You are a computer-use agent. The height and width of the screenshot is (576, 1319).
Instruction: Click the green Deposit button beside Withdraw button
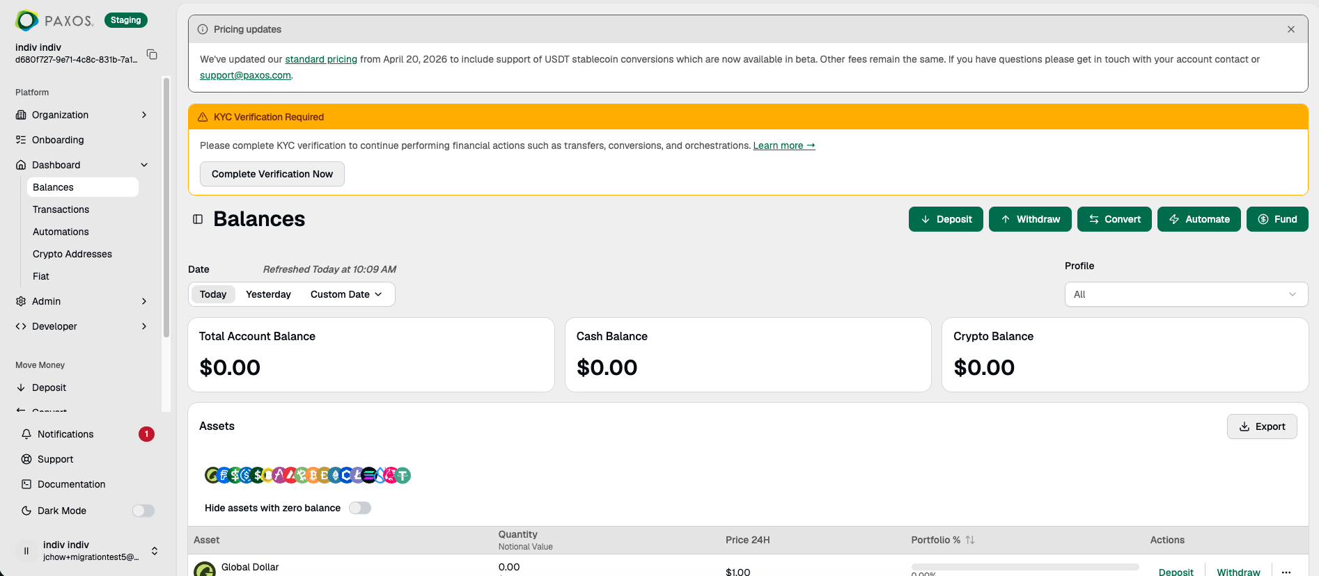point(946,219)
